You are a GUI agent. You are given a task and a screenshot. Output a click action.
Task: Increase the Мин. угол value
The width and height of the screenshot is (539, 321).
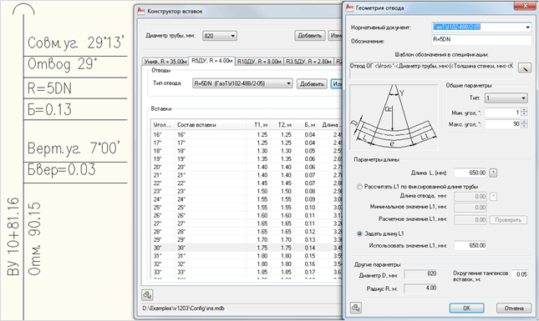(524, 110)
